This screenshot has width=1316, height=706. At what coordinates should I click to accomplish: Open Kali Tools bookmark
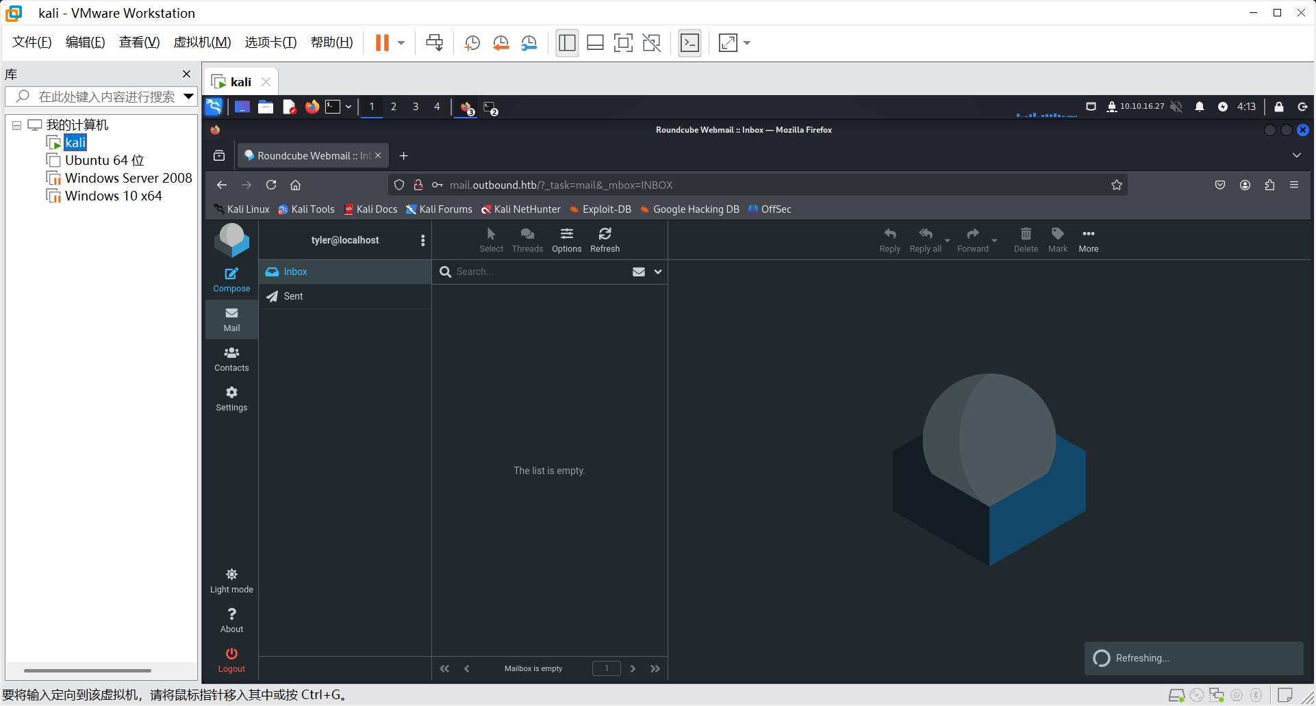(x=306, y=209)
